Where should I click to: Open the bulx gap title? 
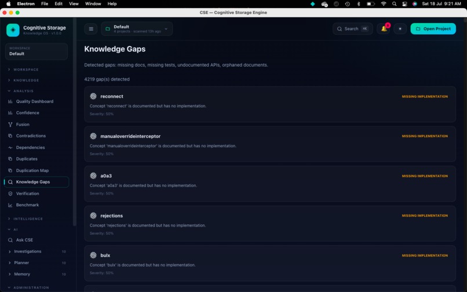(x=105, y=256)
